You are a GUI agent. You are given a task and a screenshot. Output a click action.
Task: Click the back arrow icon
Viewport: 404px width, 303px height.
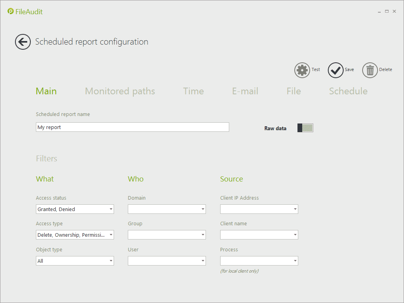(x=23, y=42)
